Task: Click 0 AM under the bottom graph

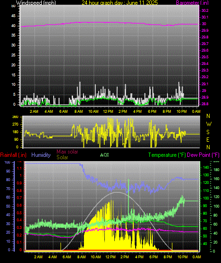Action: tap(197, 257)
